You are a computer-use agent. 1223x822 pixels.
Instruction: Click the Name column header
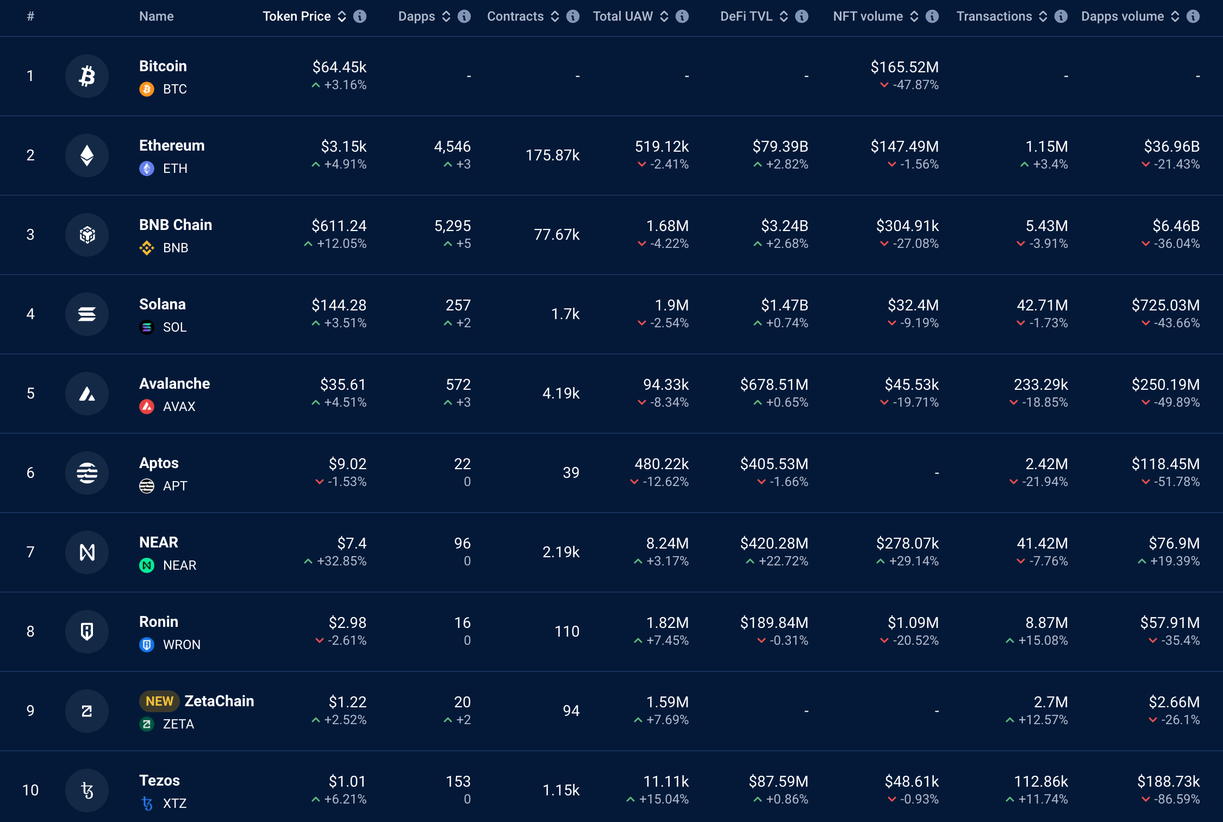[x=157, y=16]
